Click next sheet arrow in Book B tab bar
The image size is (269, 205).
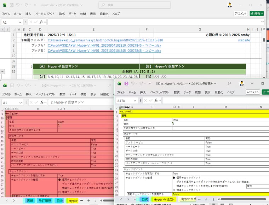coord(128,199)
